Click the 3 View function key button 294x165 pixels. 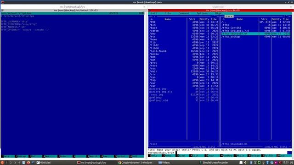(x=182, y=156)
